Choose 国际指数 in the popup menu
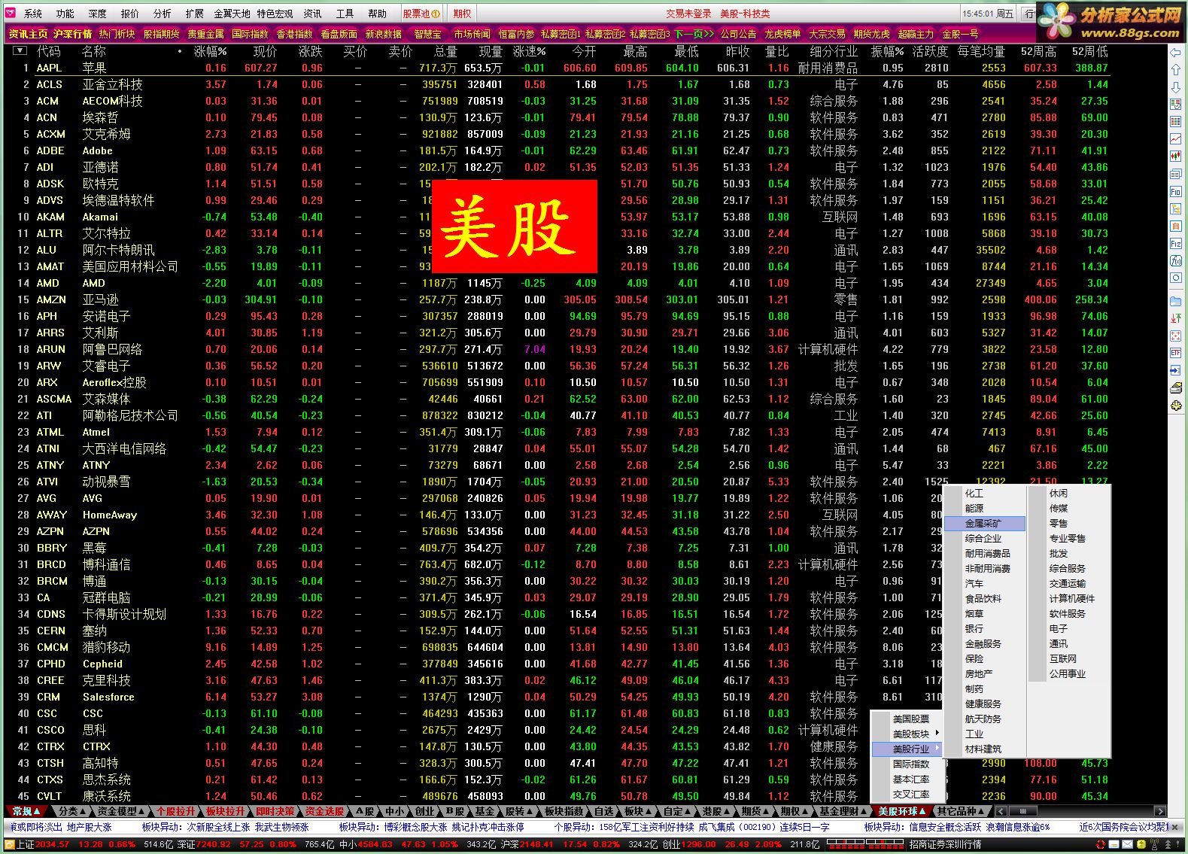The width and height of the screenshot is (1188, 854). 911,764
